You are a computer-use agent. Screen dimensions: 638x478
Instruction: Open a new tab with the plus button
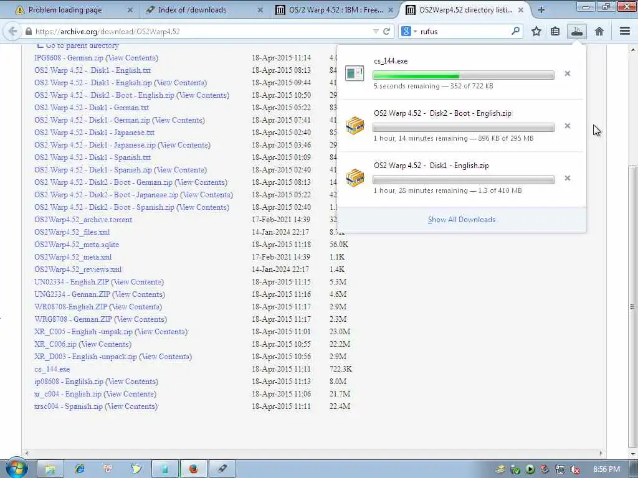[x=541, y=10]
